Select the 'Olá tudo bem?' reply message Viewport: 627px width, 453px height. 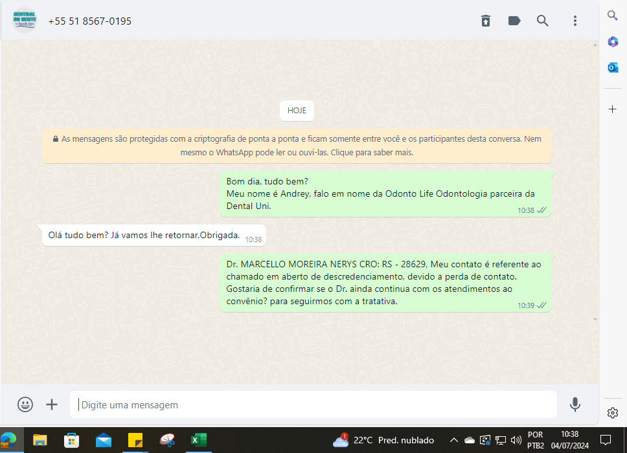click(x=154, y=236)
